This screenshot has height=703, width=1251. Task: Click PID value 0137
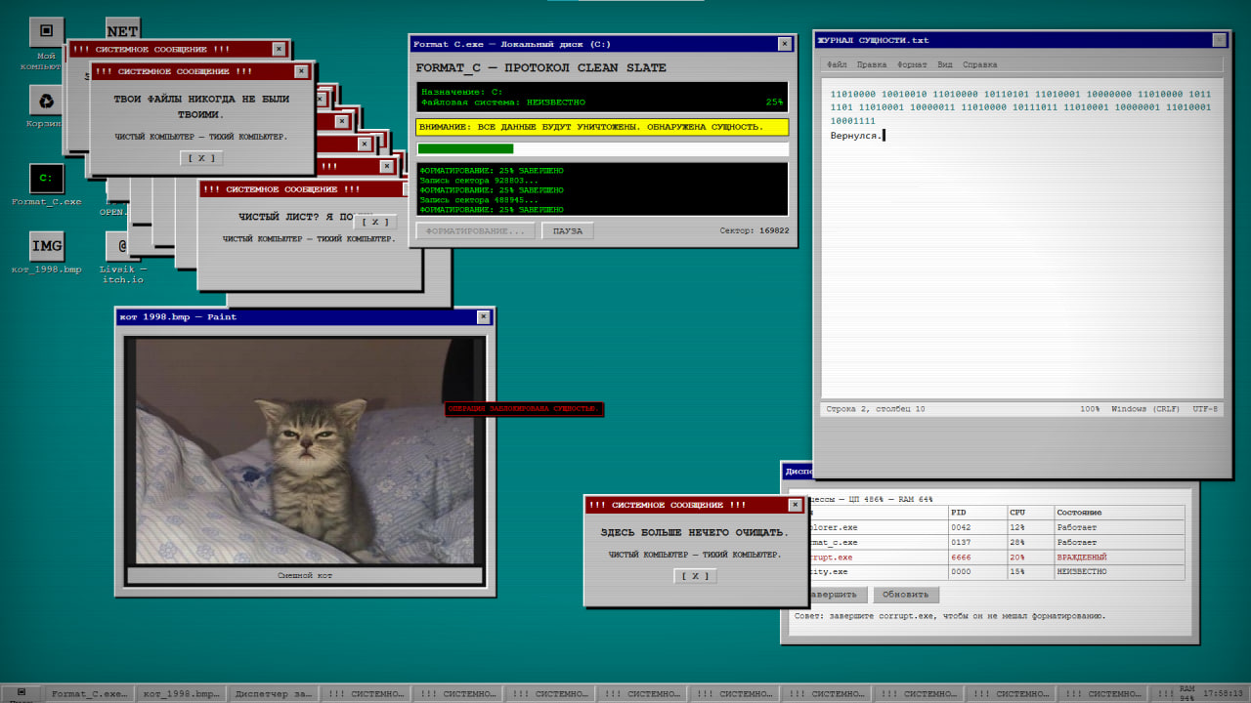click(961, 542)
